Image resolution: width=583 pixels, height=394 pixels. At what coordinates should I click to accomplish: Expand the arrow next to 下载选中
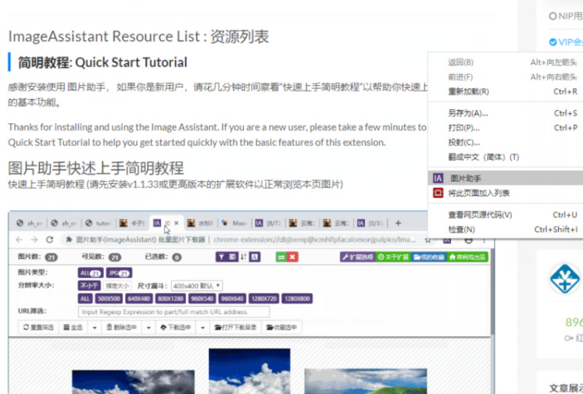tap(202, 328)
